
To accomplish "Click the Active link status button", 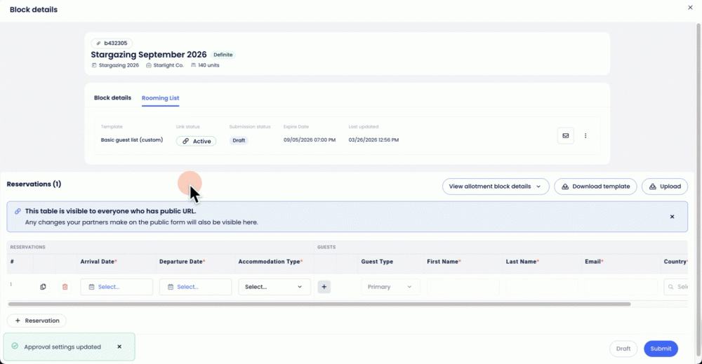I will (x=196, y=141).
